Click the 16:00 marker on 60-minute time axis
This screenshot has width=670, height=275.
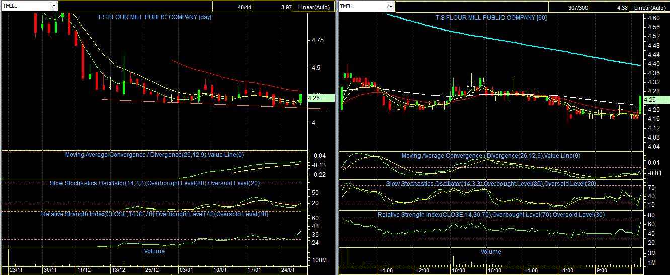(x=494, y=270)
